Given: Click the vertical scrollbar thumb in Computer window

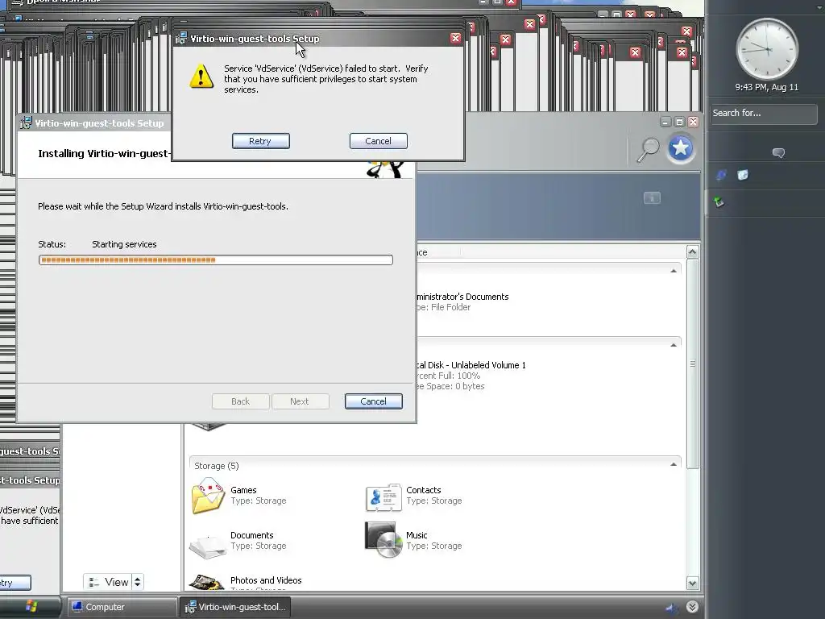Looking at the screenshot, I should tap(692, 364).
